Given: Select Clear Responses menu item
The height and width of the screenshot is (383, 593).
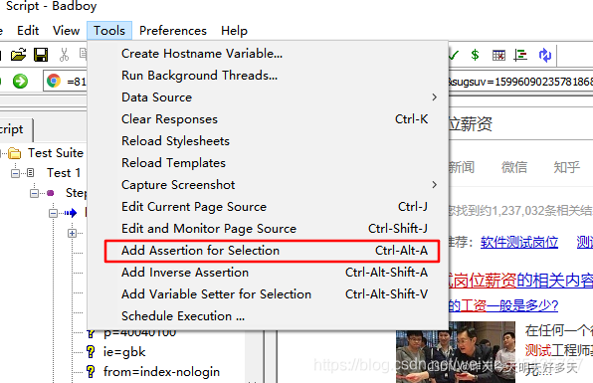Looking at the screenshot, I should tap(268, 119).
